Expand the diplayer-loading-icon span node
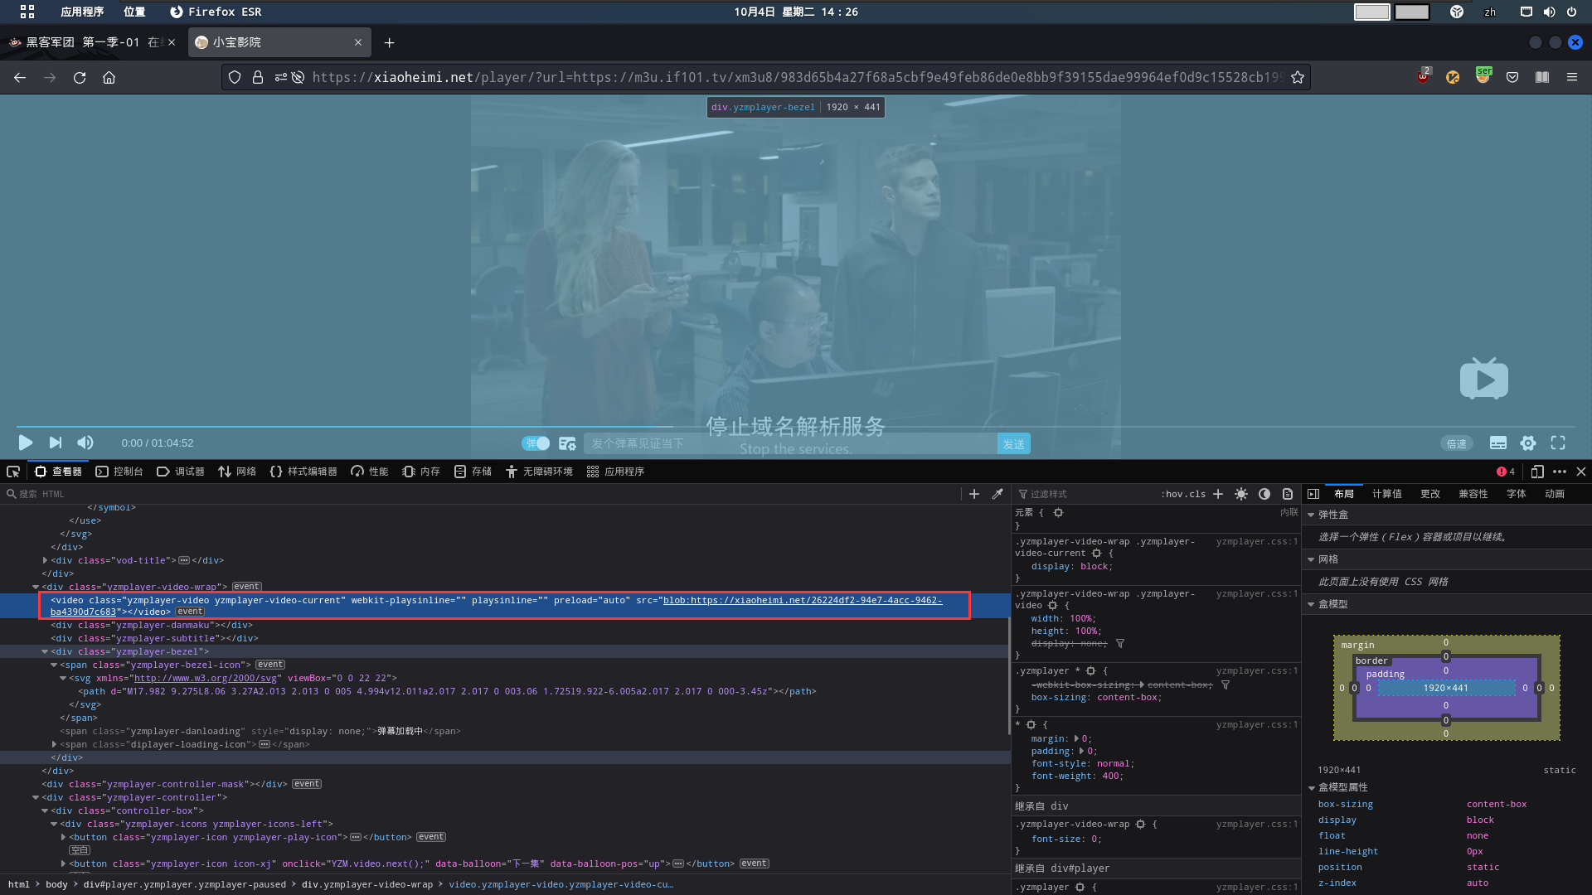The height and width of the screenshot is (895, 1592). (54, 744)
